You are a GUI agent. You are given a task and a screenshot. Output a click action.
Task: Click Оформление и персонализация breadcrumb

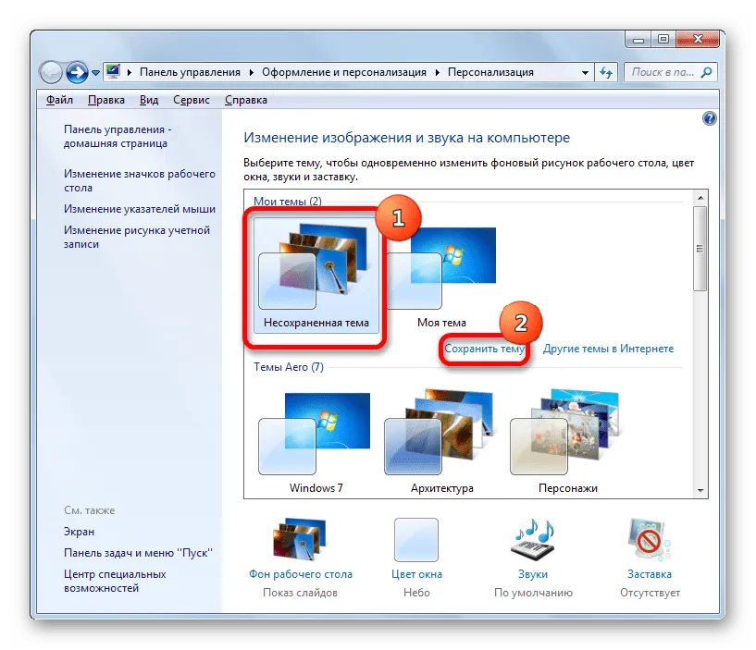(x=344, y=72)
